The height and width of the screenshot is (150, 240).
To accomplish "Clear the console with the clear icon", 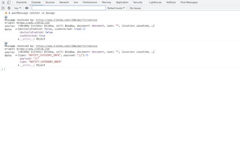I will coord(9,8).
